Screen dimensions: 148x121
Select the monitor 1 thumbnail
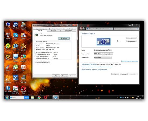(103, 42)
